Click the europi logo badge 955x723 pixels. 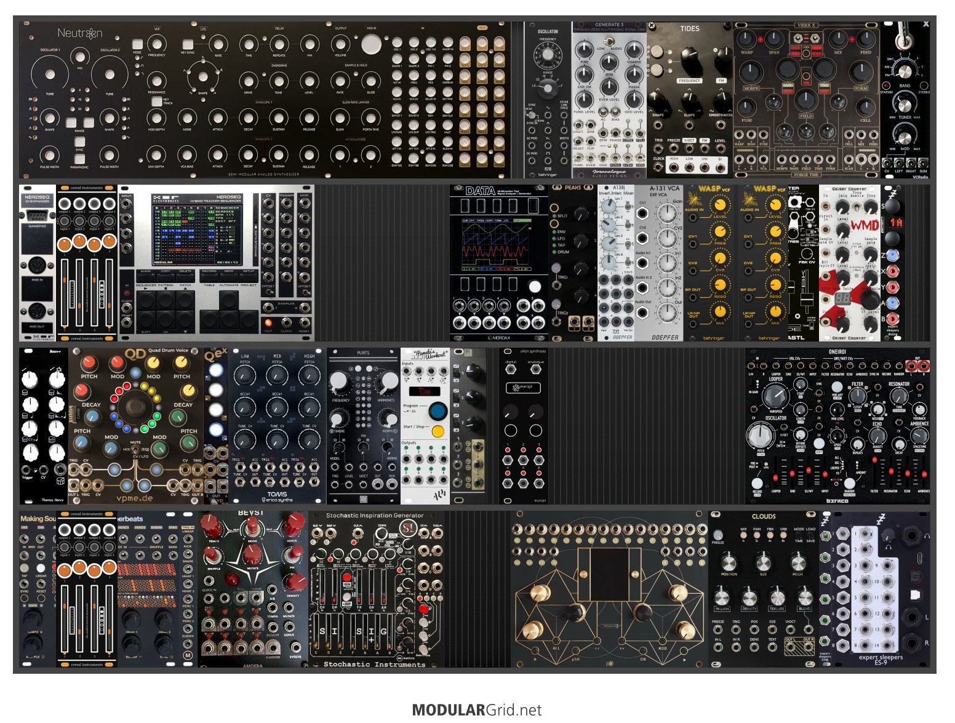(x=523, y=388)
